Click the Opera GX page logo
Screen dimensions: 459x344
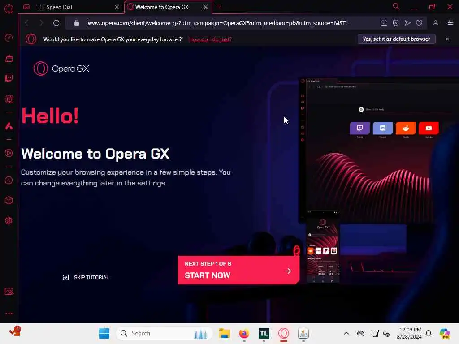pos(61,69)
